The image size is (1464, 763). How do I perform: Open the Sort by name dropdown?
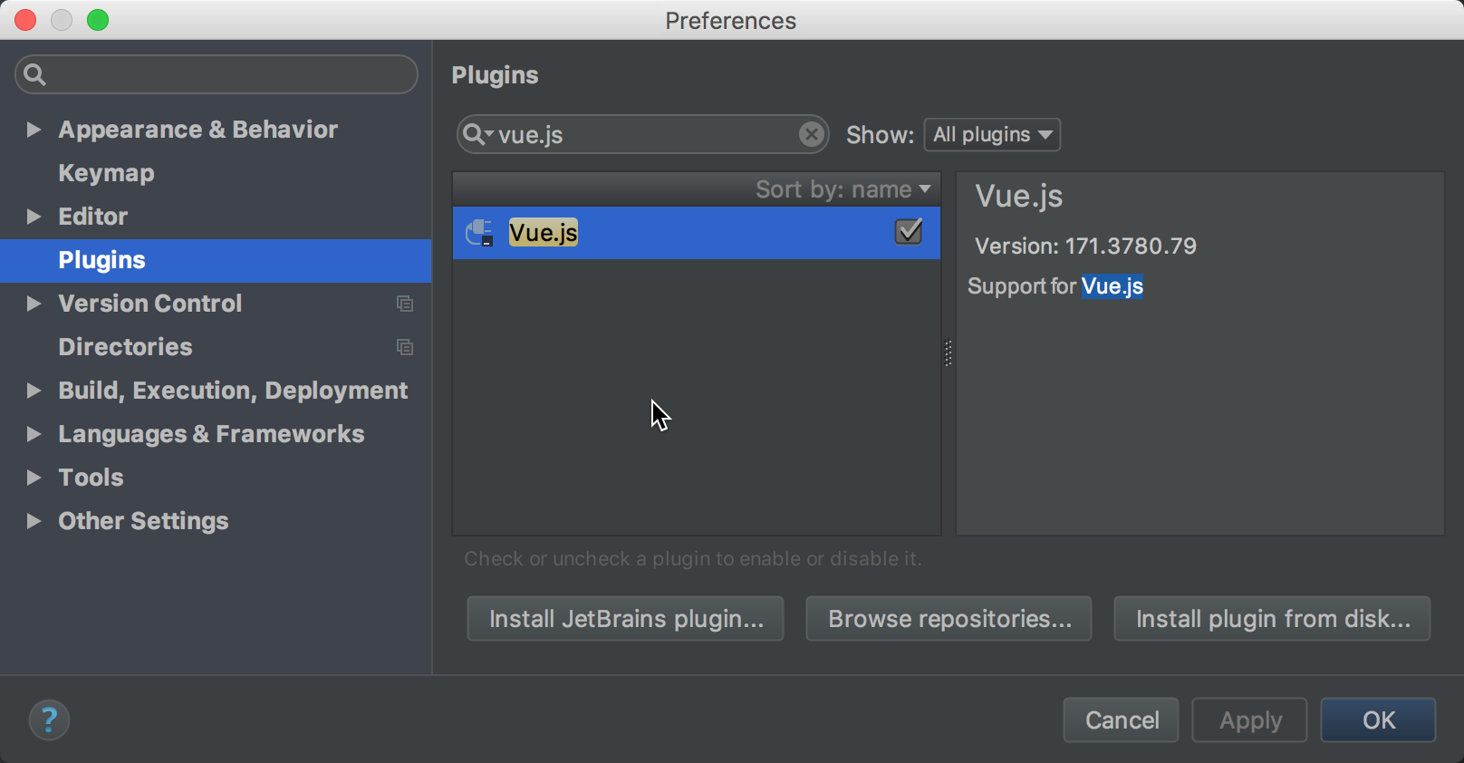[x=843, y=189]
